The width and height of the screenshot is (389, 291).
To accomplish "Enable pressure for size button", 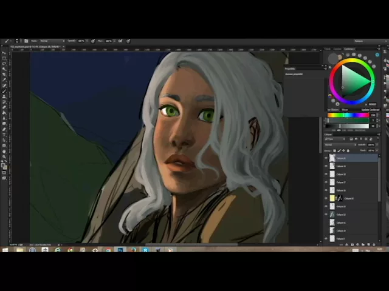I will [128, 41].
